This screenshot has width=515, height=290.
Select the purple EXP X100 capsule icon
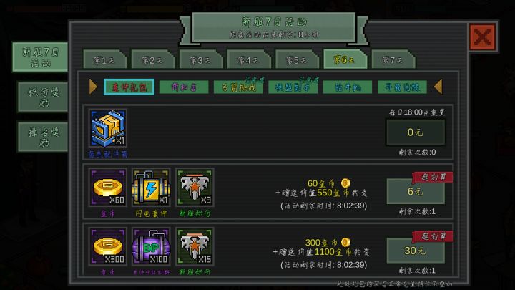click(x=151, y=246)
